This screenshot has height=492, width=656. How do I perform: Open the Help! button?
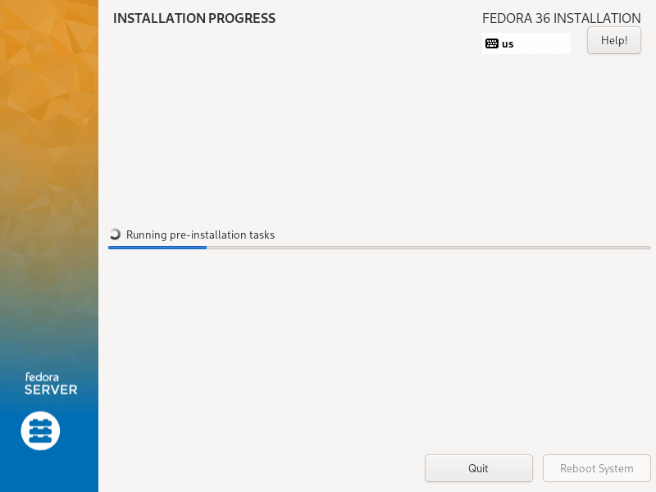(613, 40)
